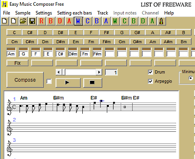This screenshot has height=159, width=195.
Task: Insert the Gm chord button
Action: coord(122,42)
